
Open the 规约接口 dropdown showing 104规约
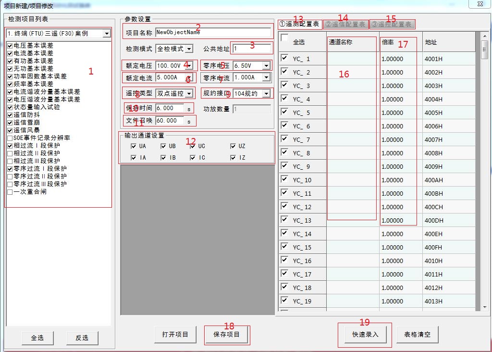(266, 93)
